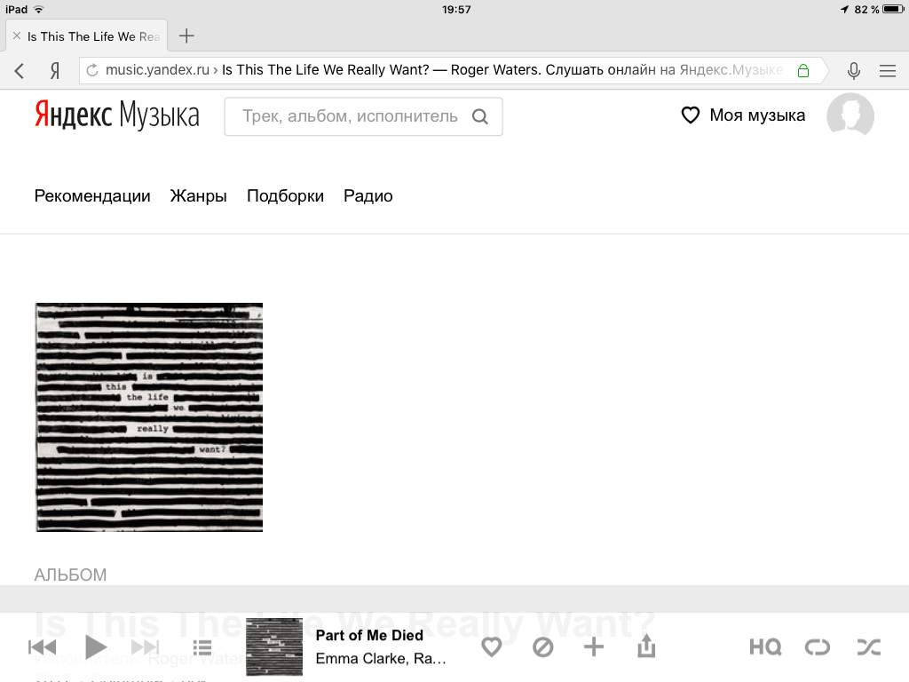Go to Радио section
This screenshot has height=682, width=909.
point(368,196)
